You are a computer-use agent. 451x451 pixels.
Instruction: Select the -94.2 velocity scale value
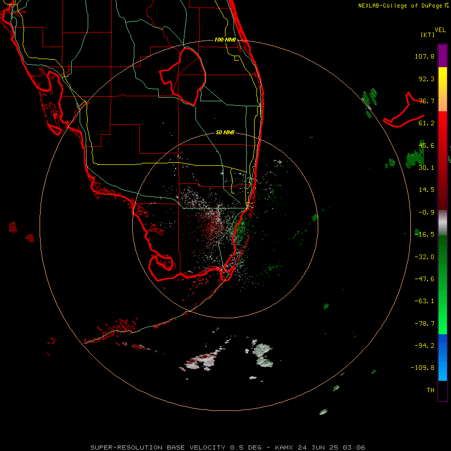point(424,346)
